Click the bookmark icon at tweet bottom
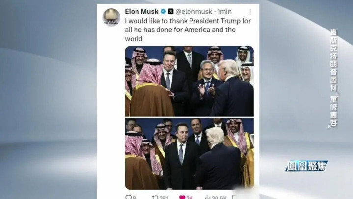The image size is (353, 199). click(234, 197)
